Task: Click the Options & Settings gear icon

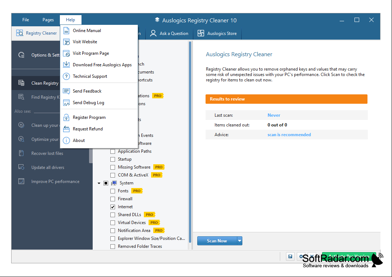Action: [x=22, y=55]
